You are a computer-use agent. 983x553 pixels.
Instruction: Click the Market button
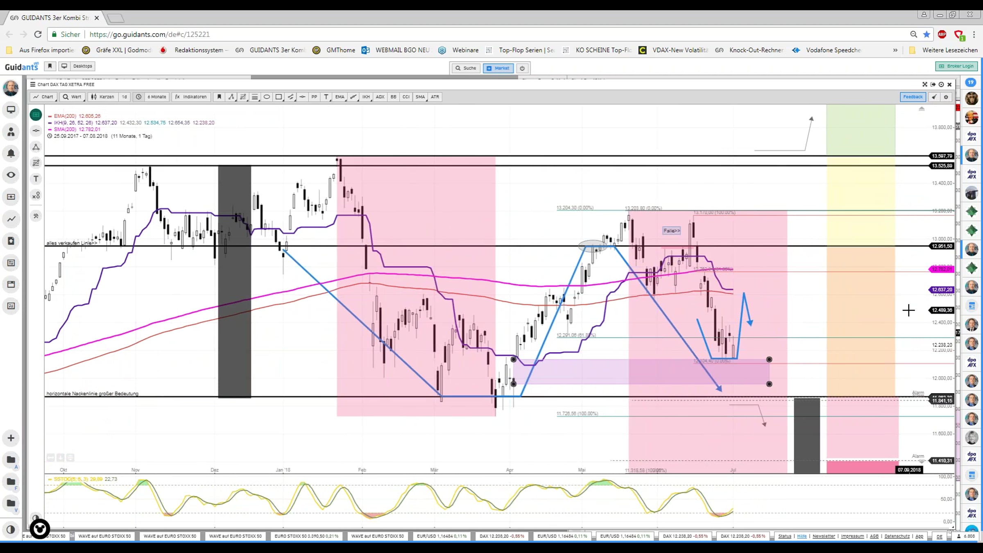tap(498, 68)
